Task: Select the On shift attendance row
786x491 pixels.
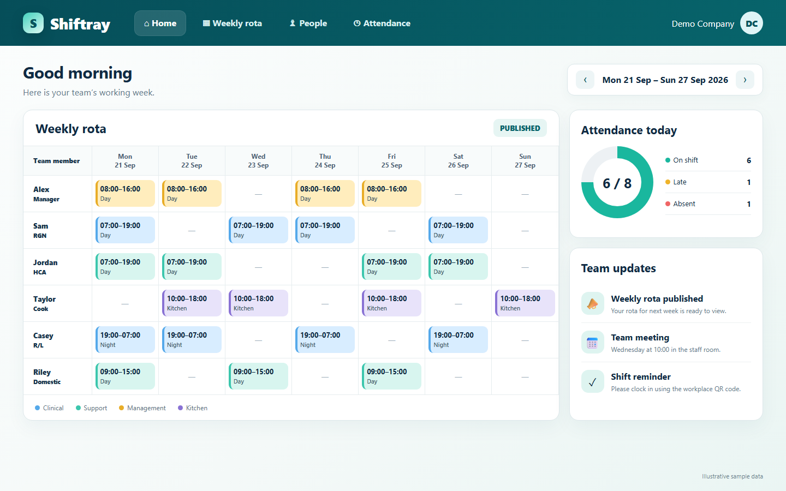Action: (708, 160)
